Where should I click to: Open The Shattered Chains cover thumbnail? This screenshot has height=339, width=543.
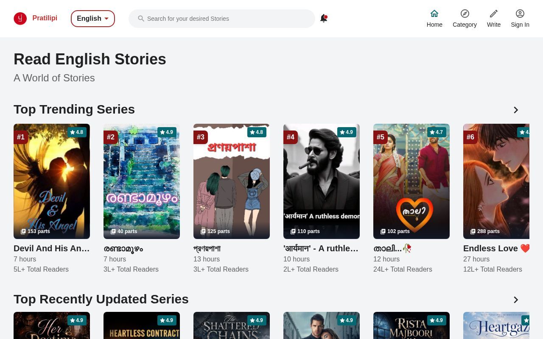(x=232, y=325)
